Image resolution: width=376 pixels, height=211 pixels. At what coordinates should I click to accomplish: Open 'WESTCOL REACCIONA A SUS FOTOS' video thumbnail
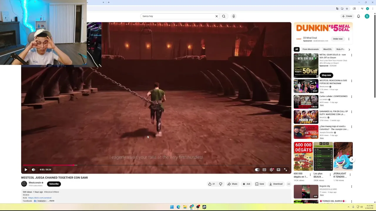[x=306, y=86]
